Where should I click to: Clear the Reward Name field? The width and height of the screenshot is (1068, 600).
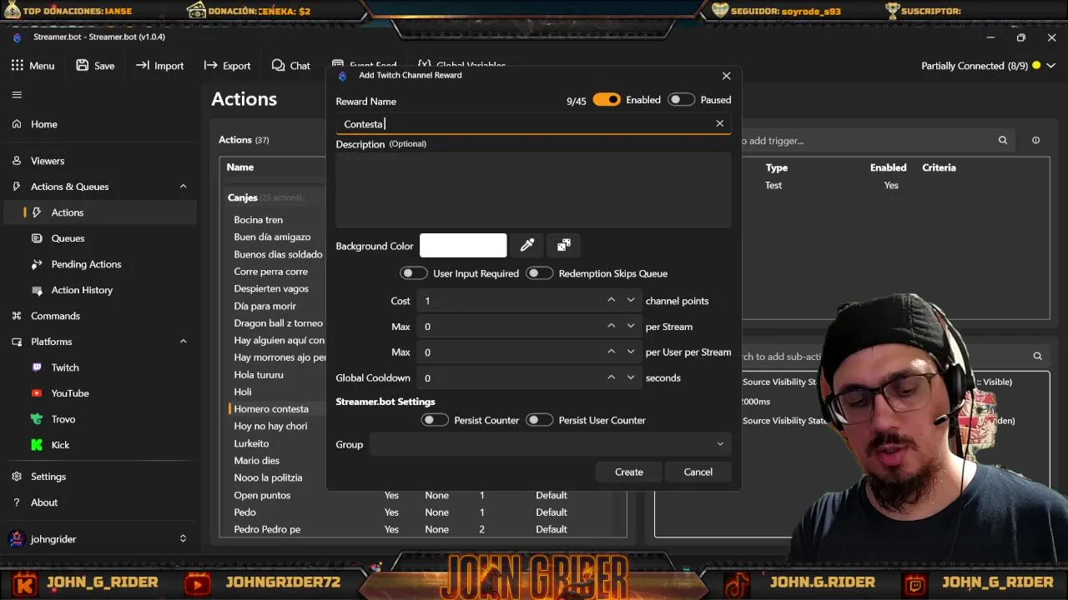[x=720, y=124]
